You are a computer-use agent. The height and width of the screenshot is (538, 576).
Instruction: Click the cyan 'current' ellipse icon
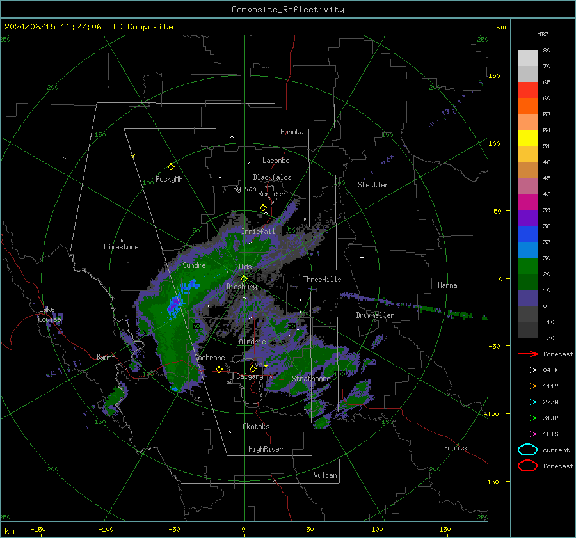527,450
